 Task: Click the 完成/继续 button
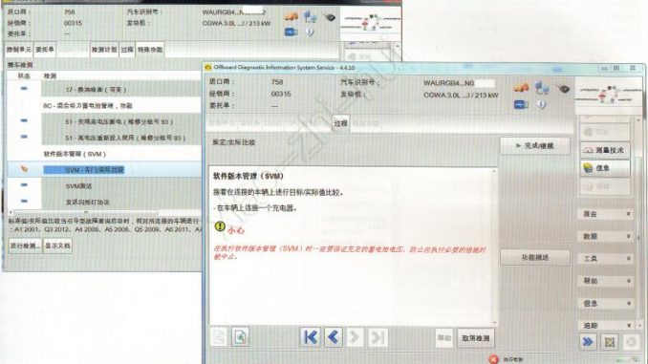pyautogui.click(x=535, y=146)
